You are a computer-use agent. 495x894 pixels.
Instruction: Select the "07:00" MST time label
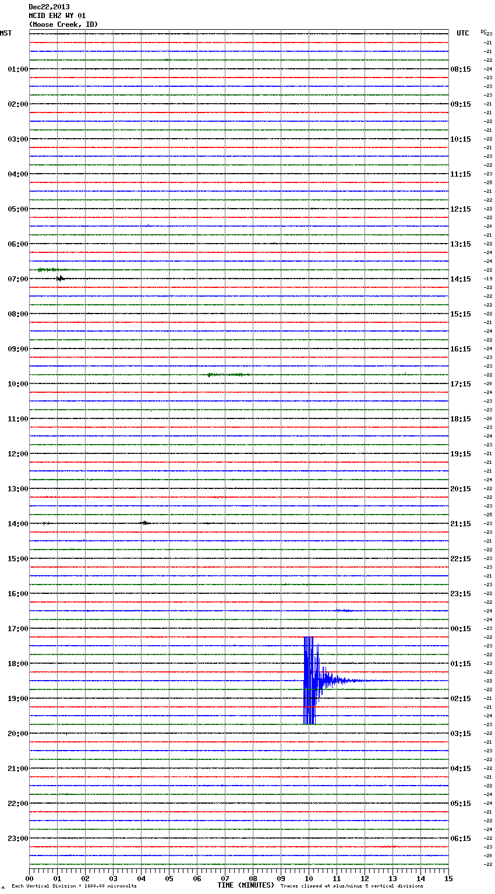pyautogui.click(x=17, y=279)
